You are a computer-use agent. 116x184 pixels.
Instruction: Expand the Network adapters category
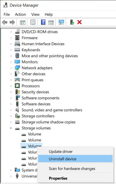tap(11, 68)
